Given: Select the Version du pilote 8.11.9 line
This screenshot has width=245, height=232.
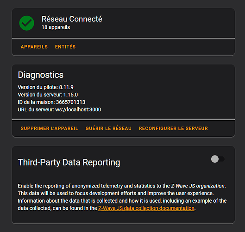Looking at the screenshot, I should tap(46, 87).
